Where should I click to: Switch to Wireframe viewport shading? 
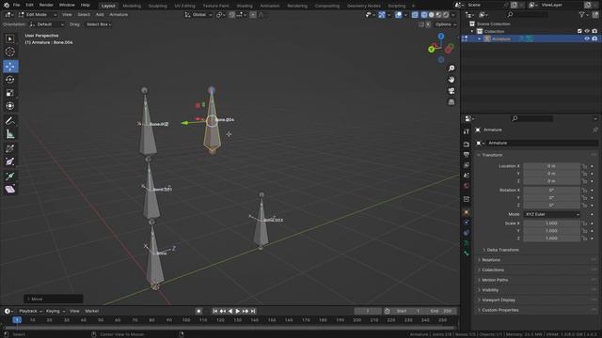(424, 15)
